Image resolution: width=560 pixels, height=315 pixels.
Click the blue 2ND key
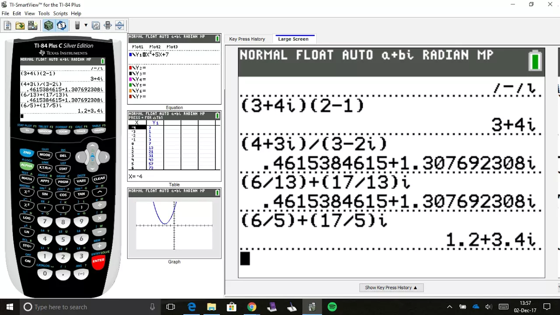pos(27,153)
